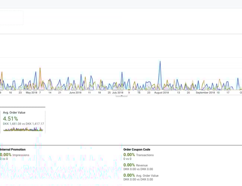This screenshot has width=242, height=186.
Task: Click the September 2018 axis label
Action: [x=205, y=93]
